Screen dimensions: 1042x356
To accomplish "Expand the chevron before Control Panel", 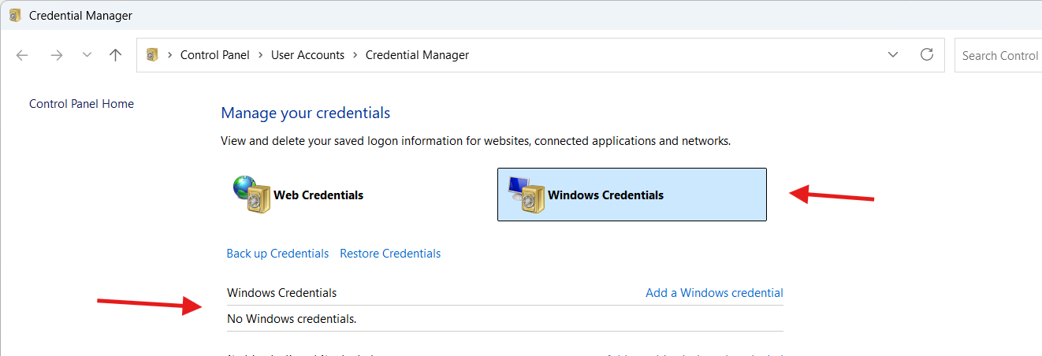I will point(169,55).
